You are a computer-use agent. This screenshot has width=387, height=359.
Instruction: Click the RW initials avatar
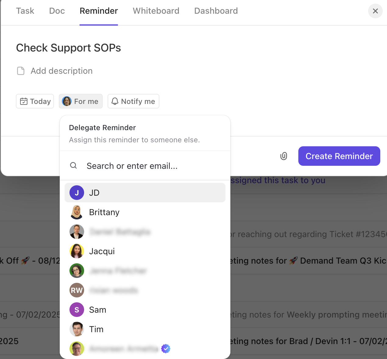[77, 290]
